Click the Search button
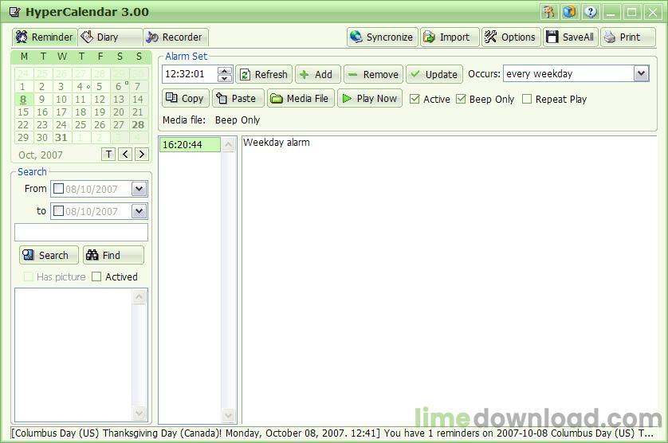The width and height of the screenshot is (668, 443). 49,255
